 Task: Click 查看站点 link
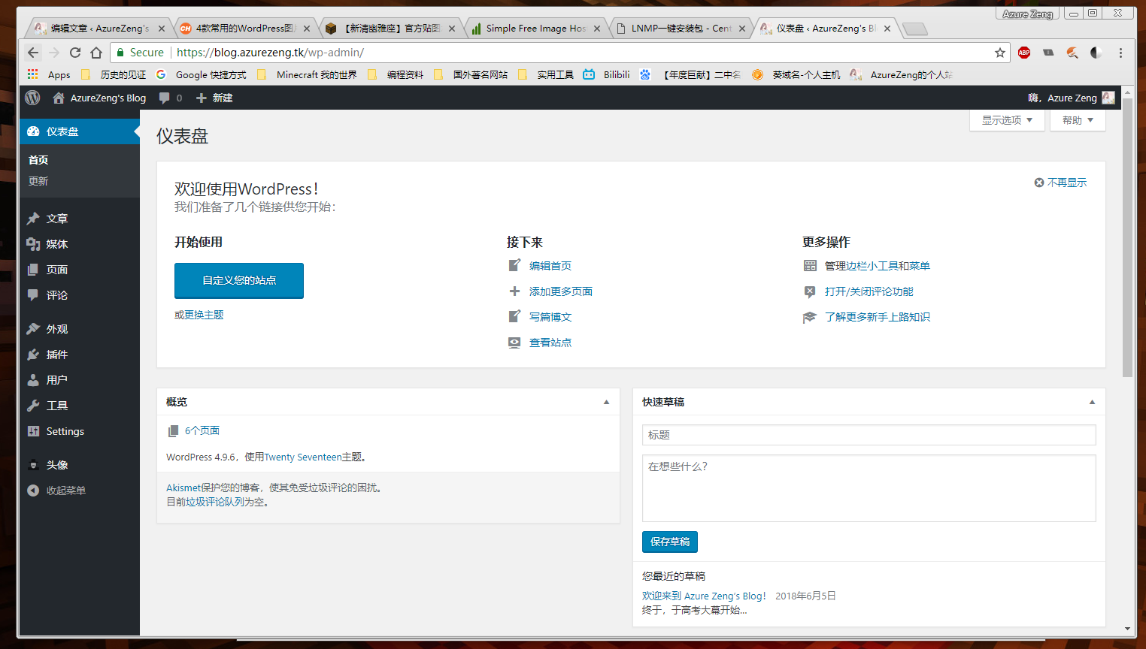coord(550,343)
